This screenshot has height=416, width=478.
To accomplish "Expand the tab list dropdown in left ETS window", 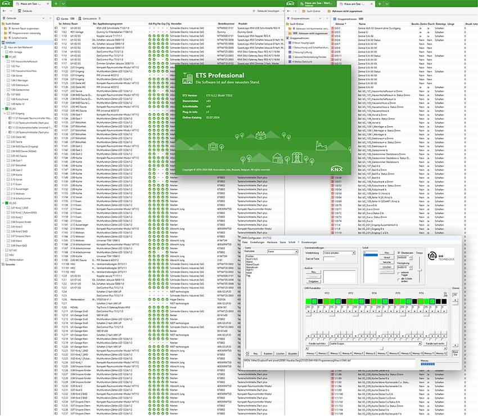I will (63, 4).
